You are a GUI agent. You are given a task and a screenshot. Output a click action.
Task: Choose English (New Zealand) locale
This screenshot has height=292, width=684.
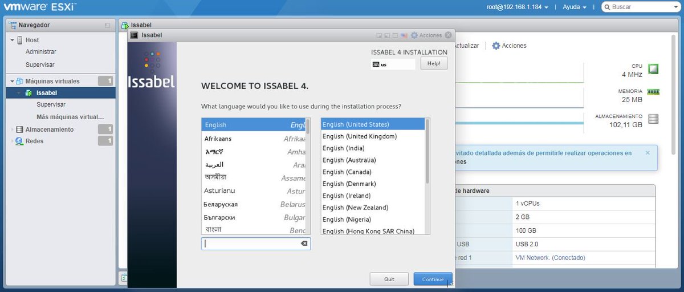click(373, 208)
